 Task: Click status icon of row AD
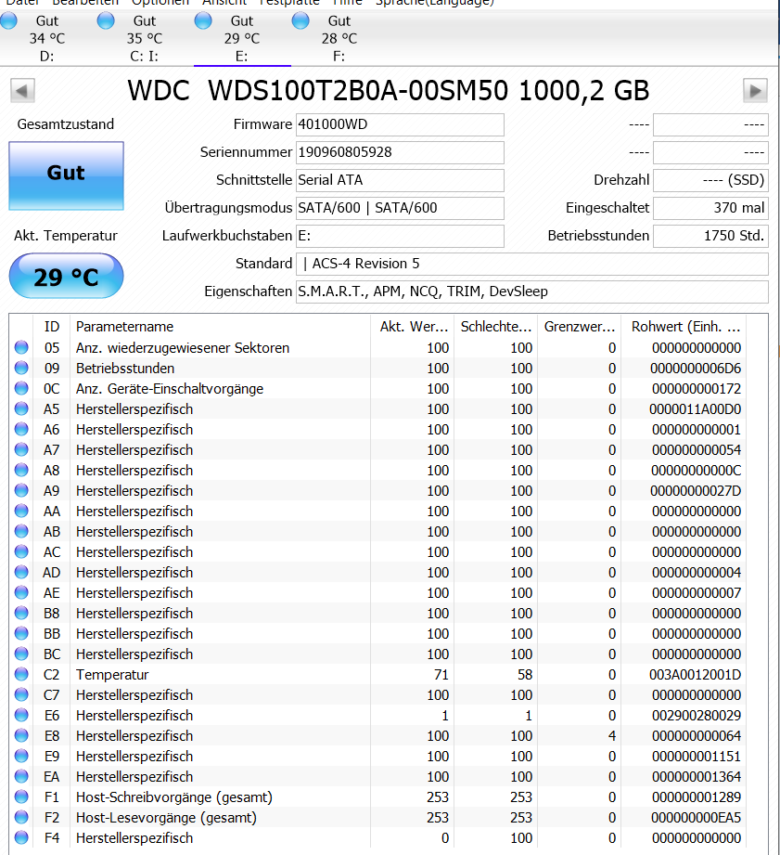pyautogui.click(x=21, y=572)
